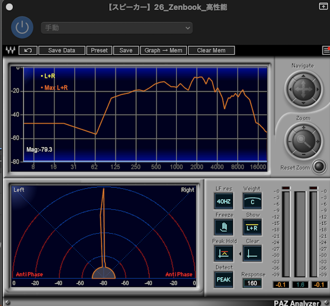This screenshot has width=330, height=306.
Task: Click the undo arrow button
Action: pos(28,51)
